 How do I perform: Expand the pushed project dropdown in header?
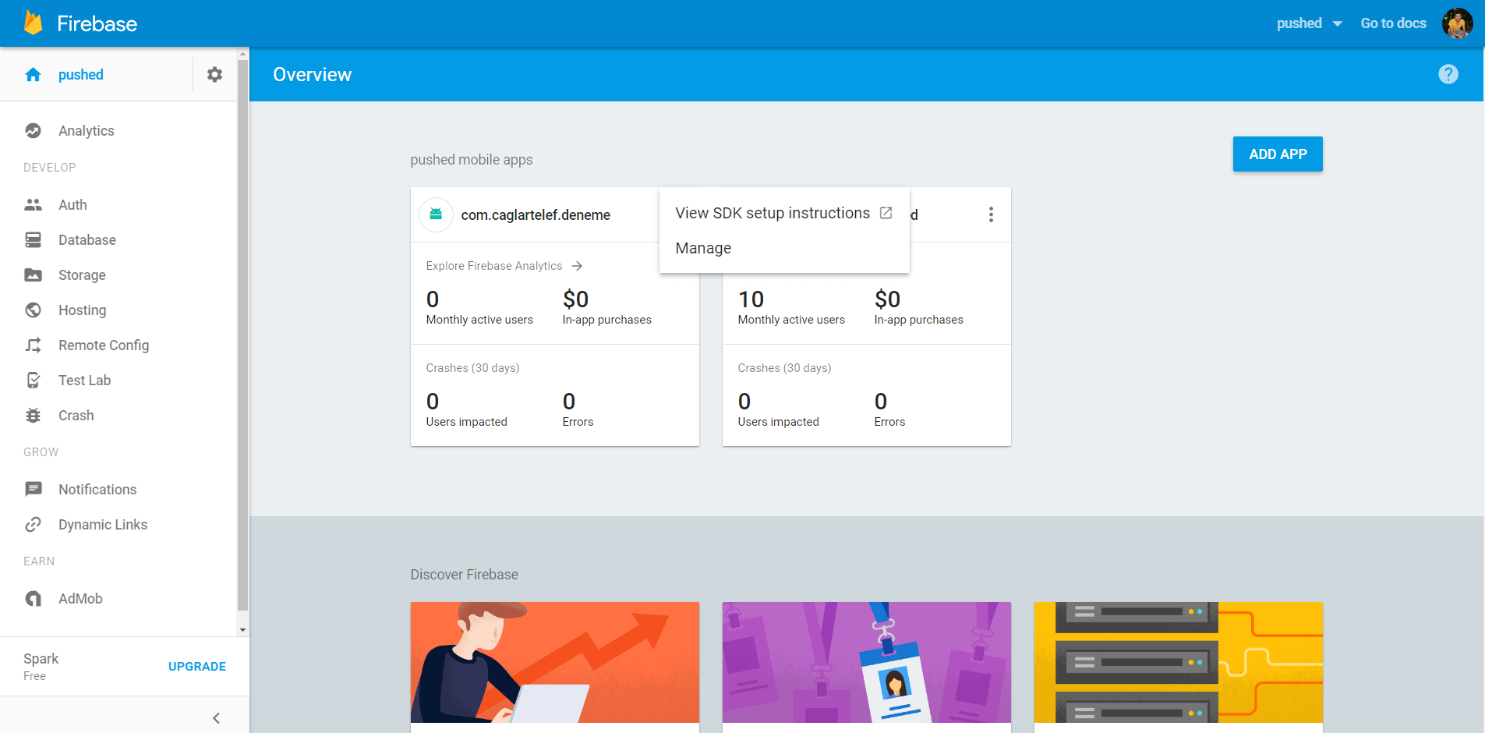1310,23
